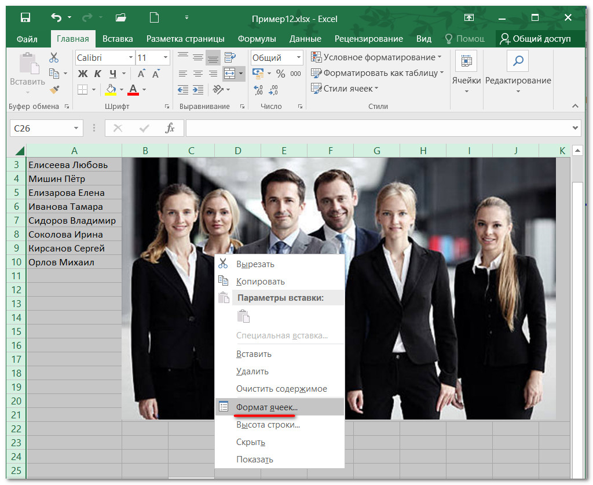
Task: Click the Wrap Text icon
Action: 230,57
